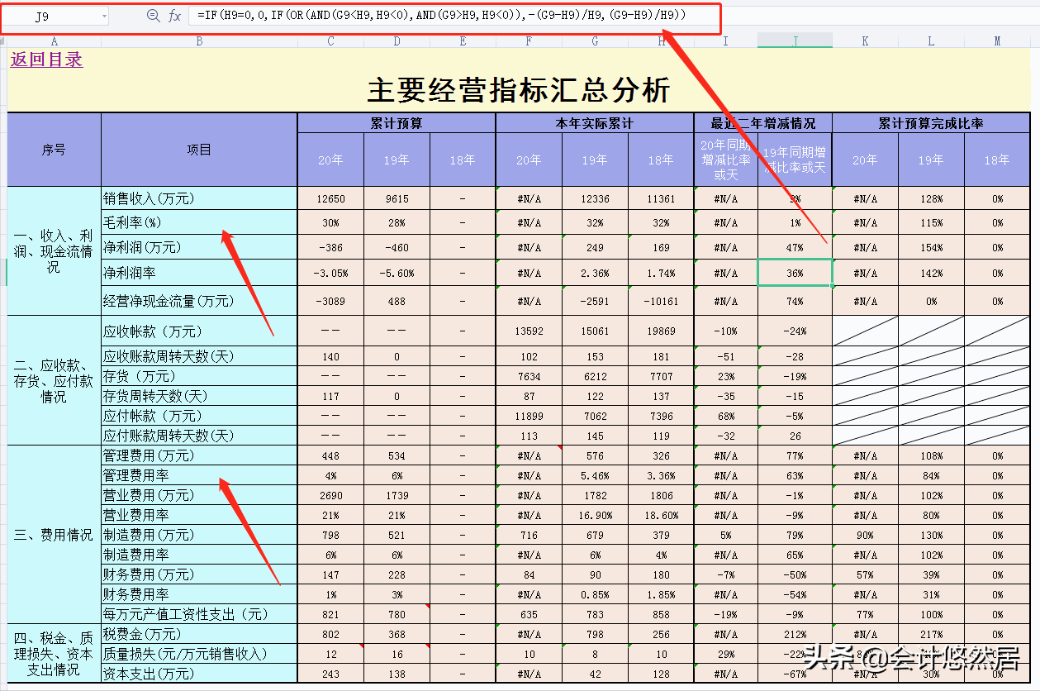The image size is (1040, 691).
Task: Select the cell showing 12650
Action: tap(330, 198)
